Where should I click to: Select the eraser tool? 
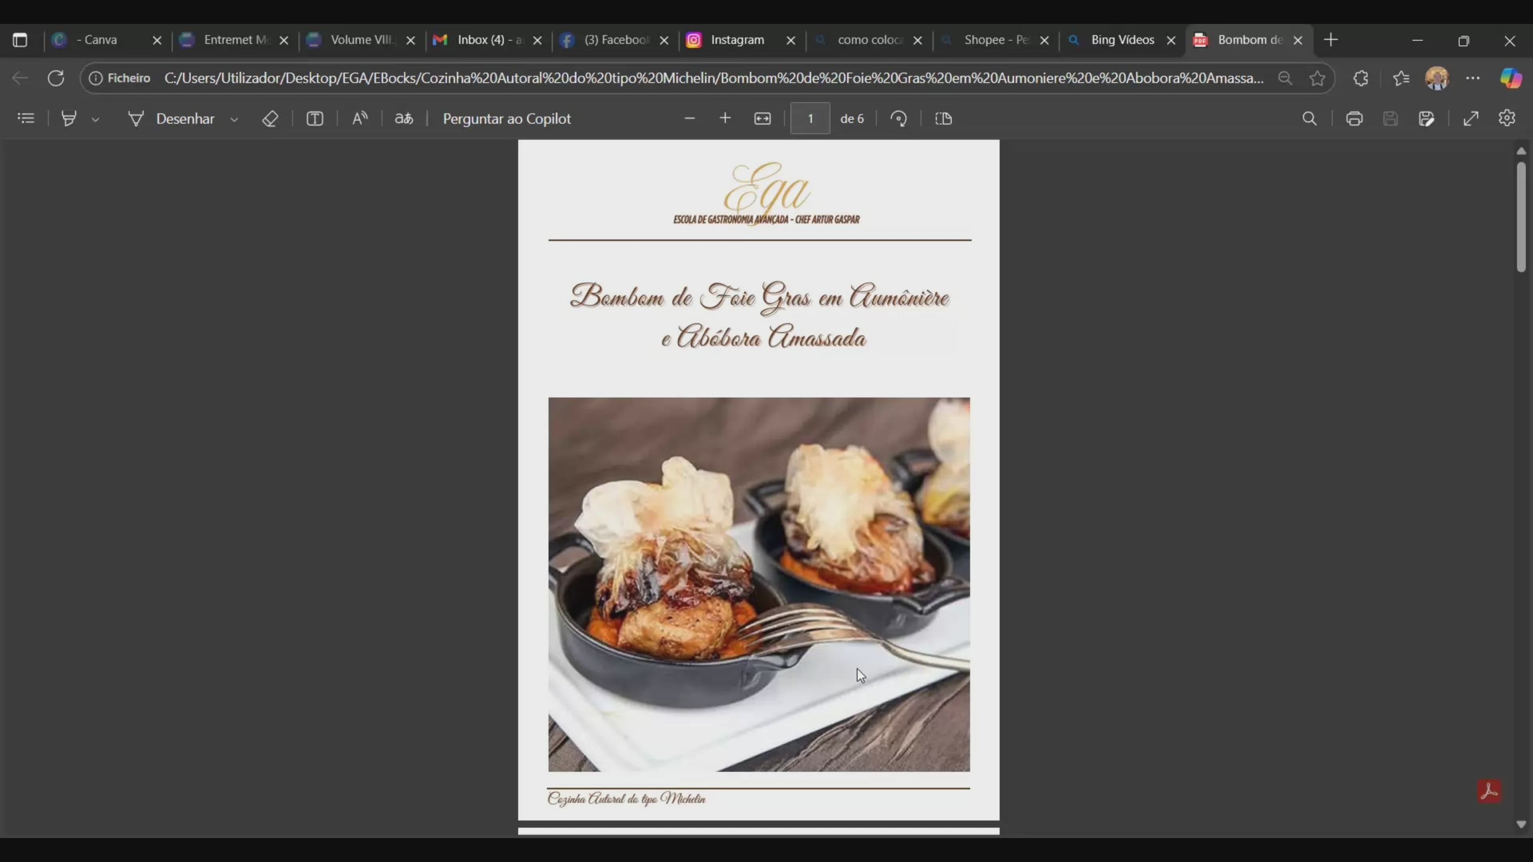tap(270, 118)
